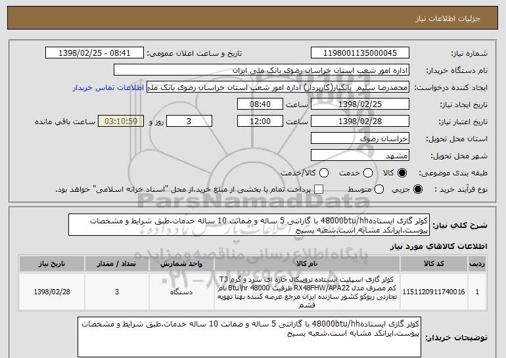This screenshot has height=358, width=506.
Task: Click the طبقه بندی موضوعی label
Action: 453,173
